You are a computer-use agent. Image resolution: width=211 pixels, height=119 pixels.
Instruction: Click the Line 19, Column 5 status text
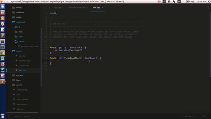pyautogui.click(x=22, y=116)
